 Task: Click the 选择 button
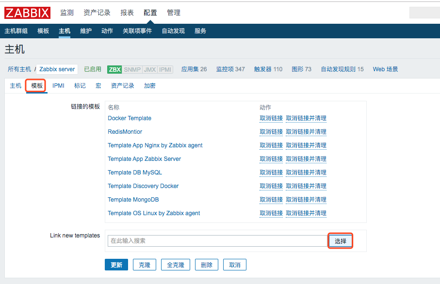pos(341,241)
